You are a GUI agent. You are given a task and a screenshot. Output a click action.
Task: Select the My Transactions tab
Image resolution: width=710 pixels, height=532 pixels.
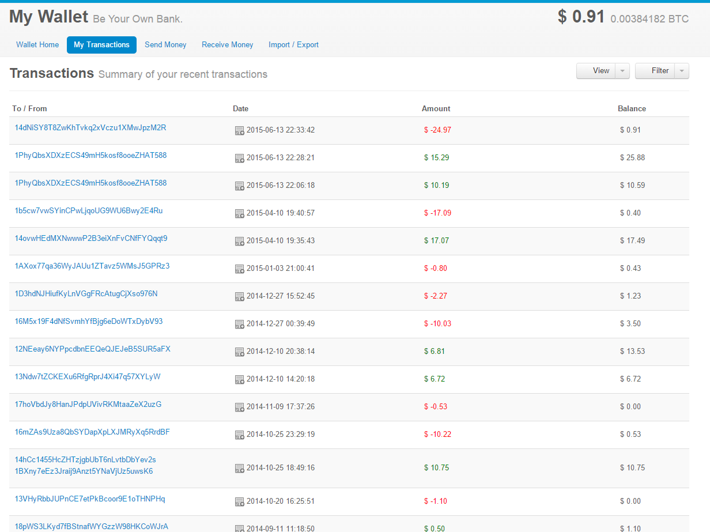pos(101,45)
